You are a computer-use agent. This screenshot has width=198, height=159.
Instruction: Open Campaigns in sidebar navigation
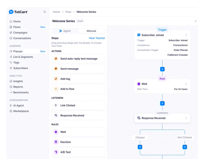point(28,33)
